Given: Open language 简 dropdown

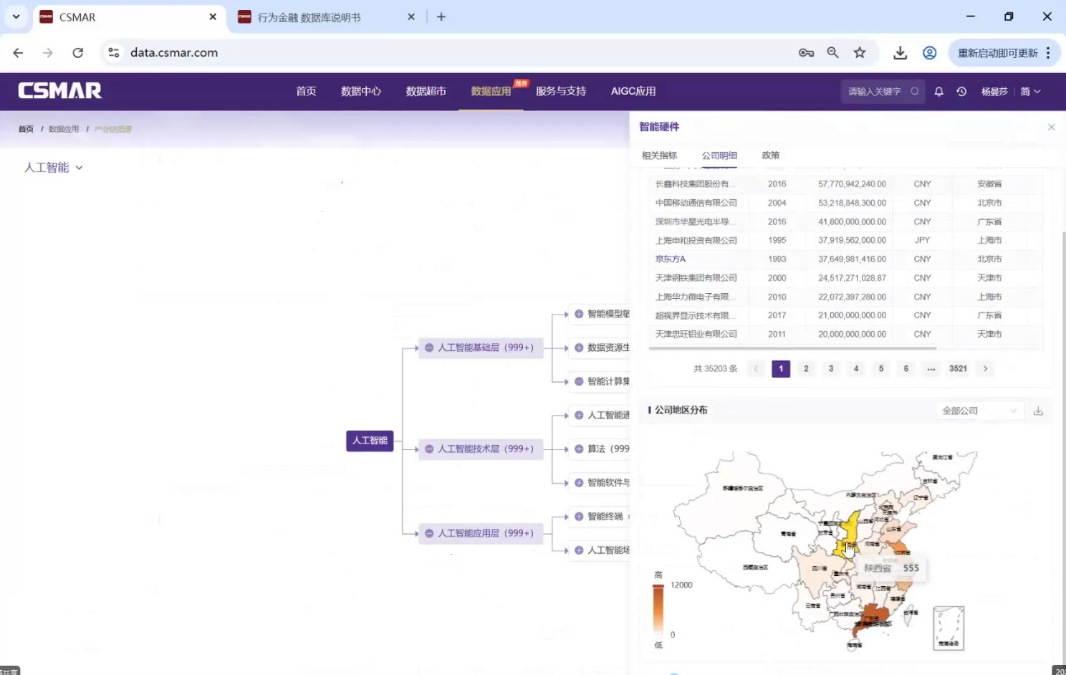Looking at the screenshot, I should coord(1030,91).
